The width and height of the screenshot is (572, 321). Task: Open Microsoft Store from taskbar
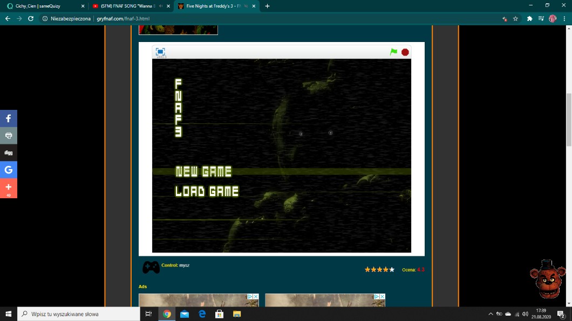click(x=220, y=314)
